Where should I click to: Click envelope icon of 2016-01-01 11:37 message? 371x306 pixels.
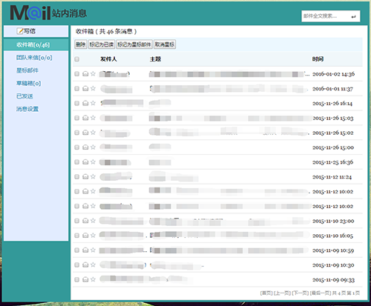coord(85,88)
